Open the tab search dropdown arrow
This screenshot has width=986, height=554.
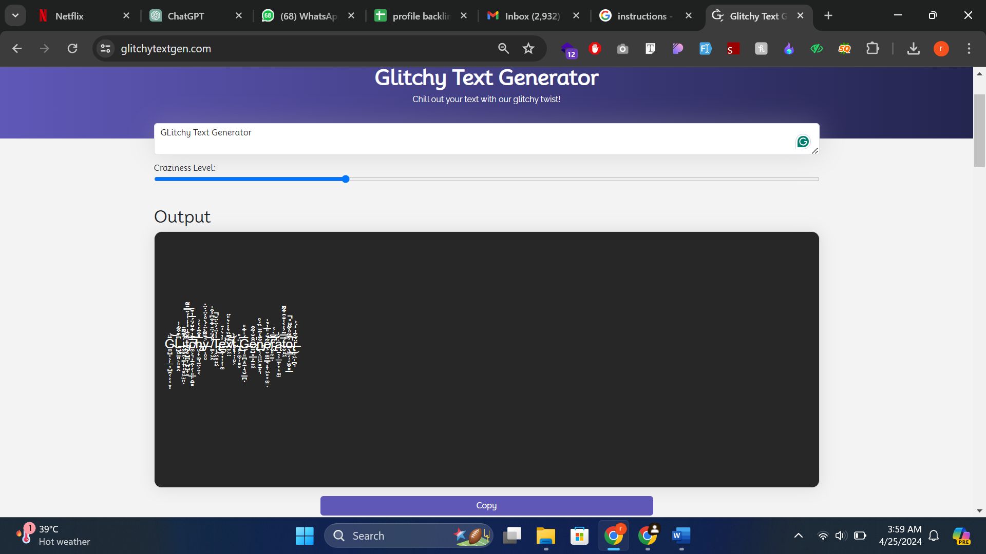[x=15, y=15]
